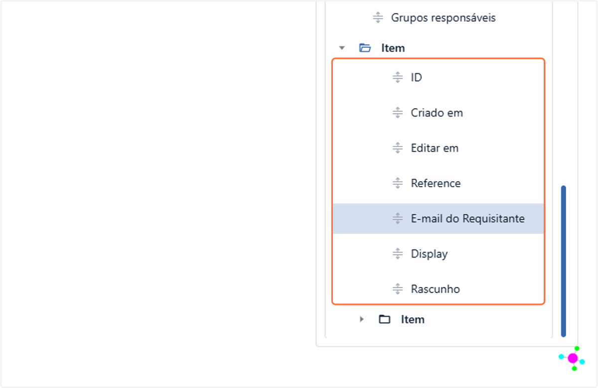Collapse the open Item folder arrow
Viewport: 598px width, 388px height.
click(342, 48)
